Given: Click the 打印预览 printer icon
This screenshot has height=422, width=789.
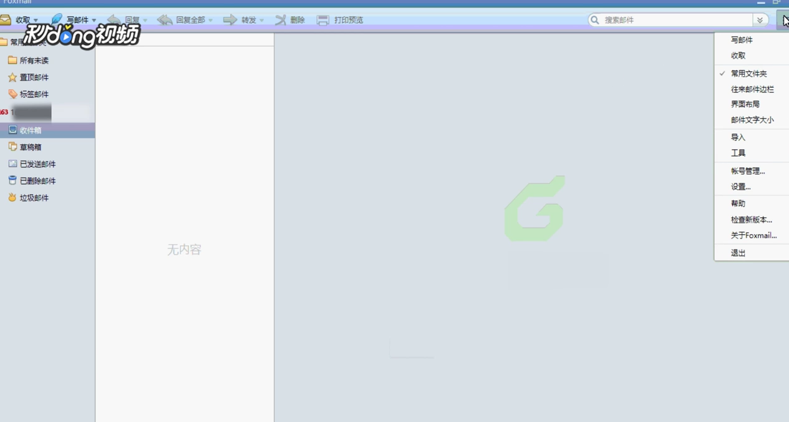Looking at the screenshot, I should click(322, 20).
